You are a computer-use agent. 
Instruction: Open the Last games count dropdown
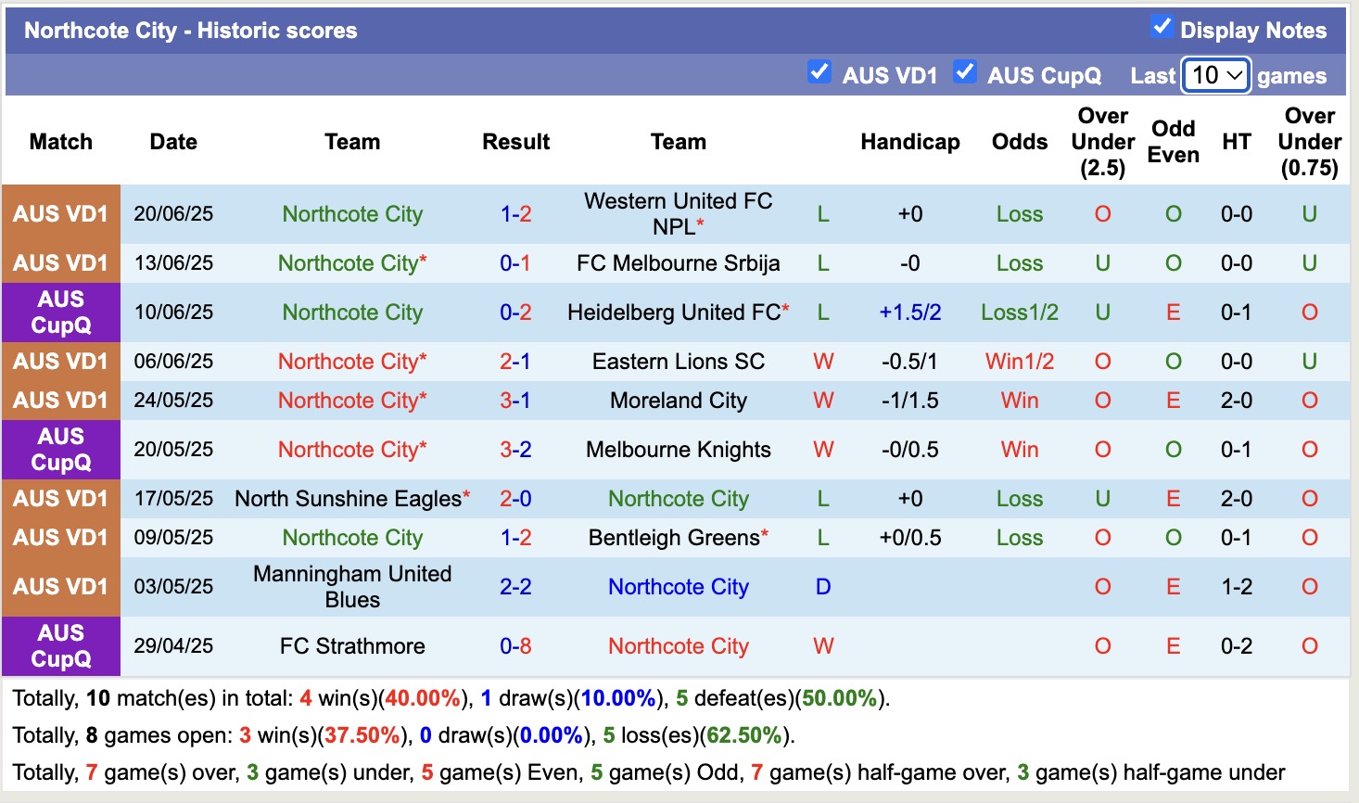[1216, 75]
